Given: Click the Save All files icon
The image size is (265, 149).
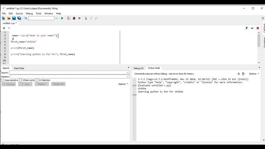Looking at the screenshot, I should point(19,18).
